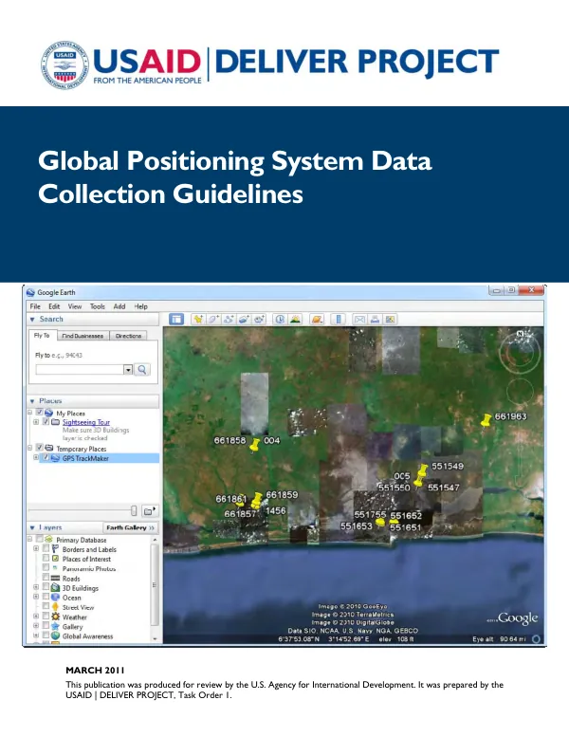Click the Gallery layer star icon
This screenshot has height=737, width=569.
[55, 626]
